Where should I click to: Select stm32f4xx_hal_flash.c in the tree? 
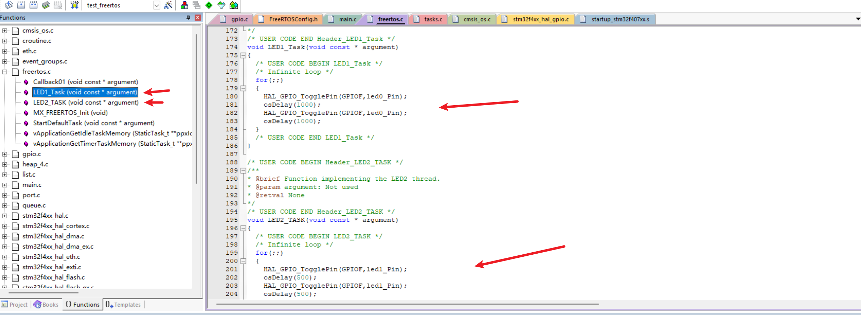[x=53, y=277]
